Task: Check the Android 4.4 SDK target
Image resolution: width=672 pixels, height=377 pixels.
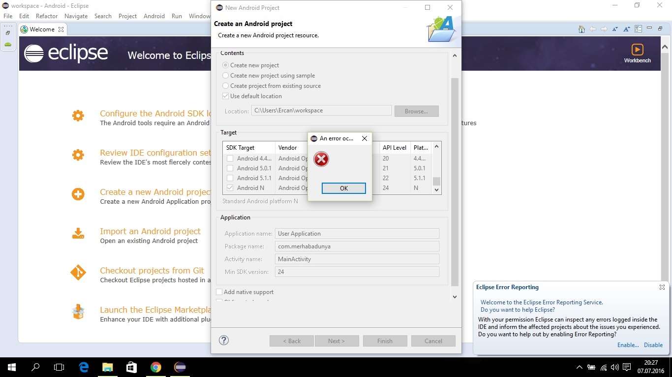Action: (230, 159)
